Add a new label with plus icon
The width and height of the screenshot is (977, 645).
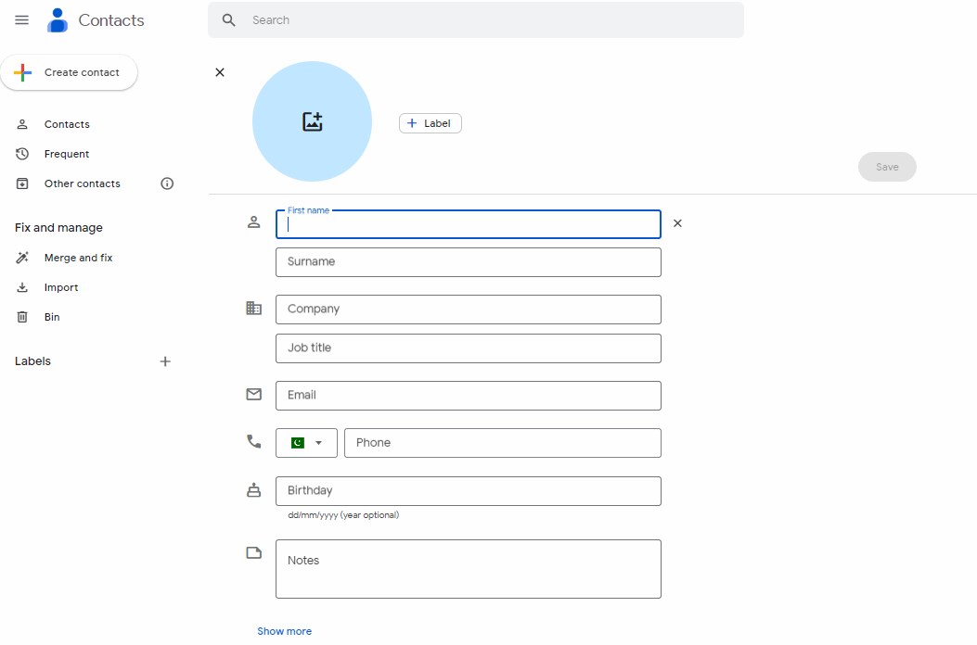[x=165, y=361]
